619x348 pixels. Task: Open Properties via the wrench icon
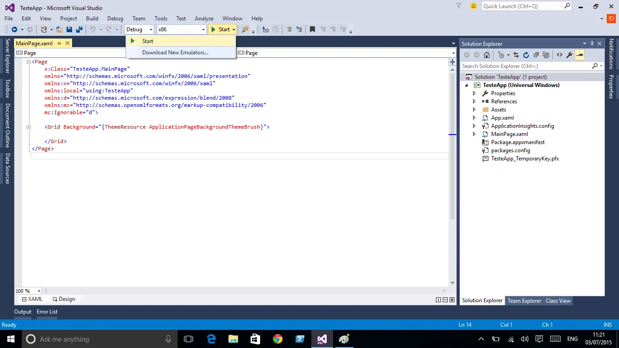pos(570,55)
